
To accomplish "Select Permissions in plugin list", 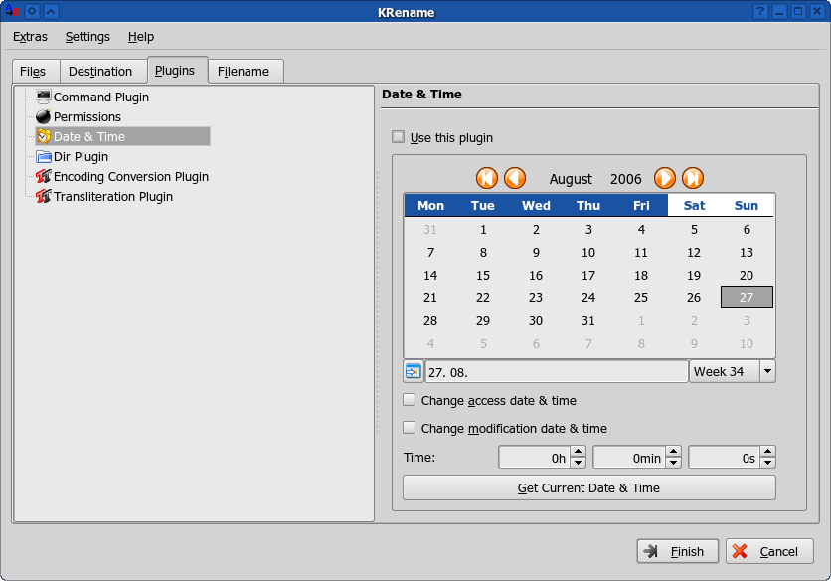I will (x=86, y=116).
